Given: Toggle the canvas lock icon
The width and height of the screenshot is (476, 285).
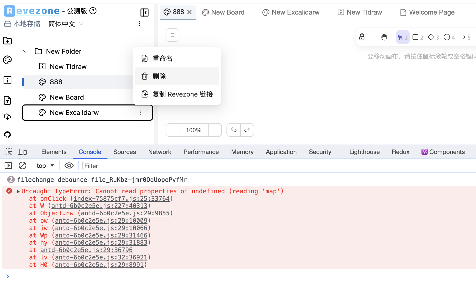Looking at the screenshot, I should click(x=362, y=37).
